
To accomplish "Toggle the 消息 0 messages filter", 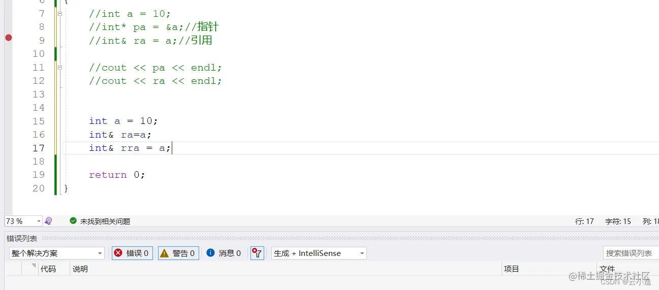I will [224, 253].
